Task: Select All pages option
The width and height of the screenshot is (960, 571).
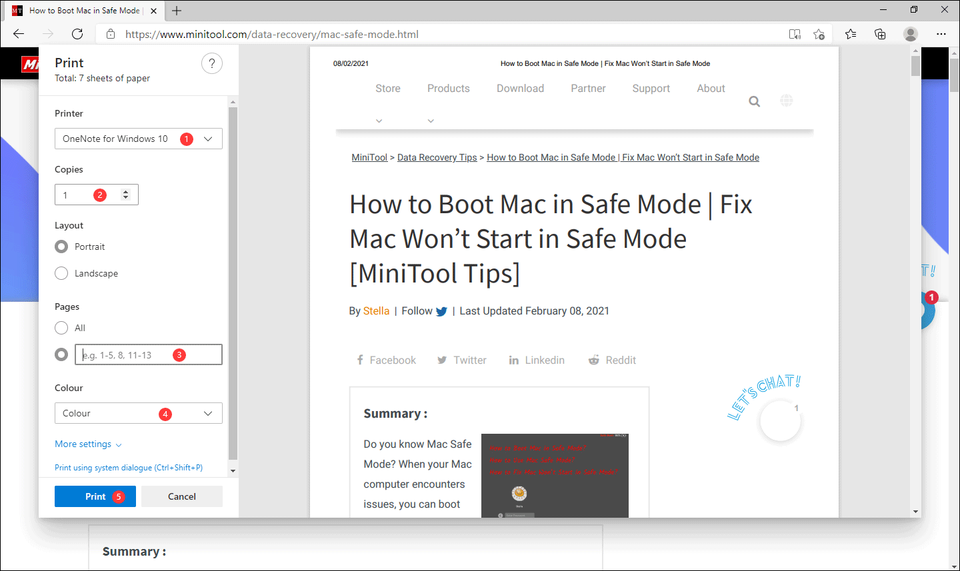Action: click(x=61, y=328)
